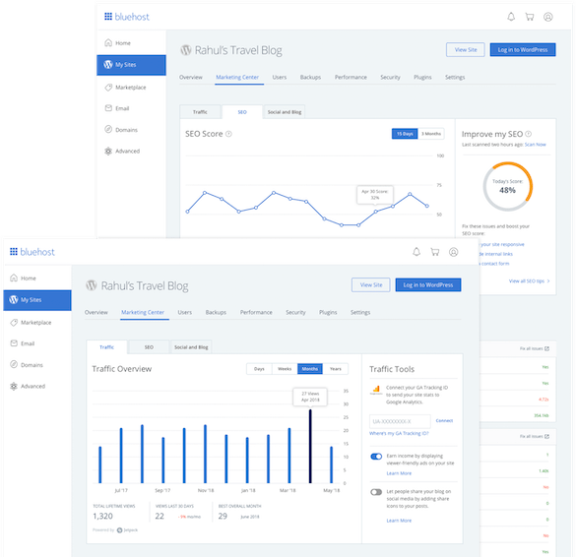Click View Site button in front window
The image size is (576, 557).
[371, 285]
